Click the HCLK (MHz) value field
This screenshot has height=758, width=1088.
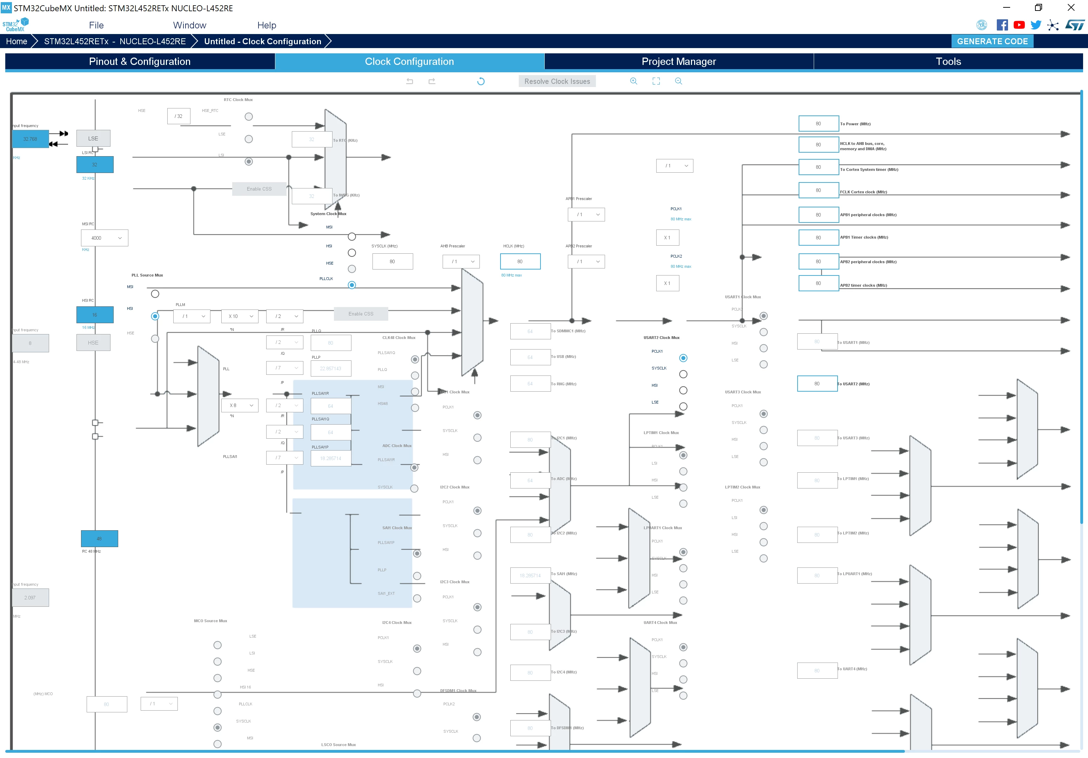(x=520, y=262)
